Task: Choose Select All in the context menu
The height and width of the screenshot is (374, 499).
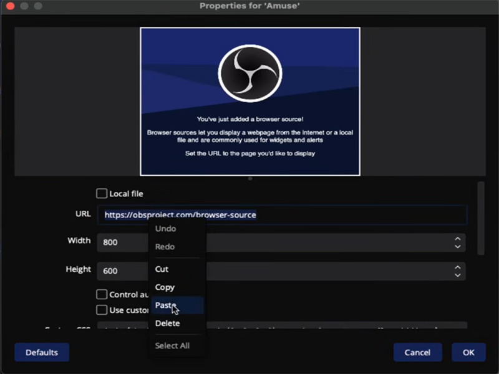Action: (177, 346)
